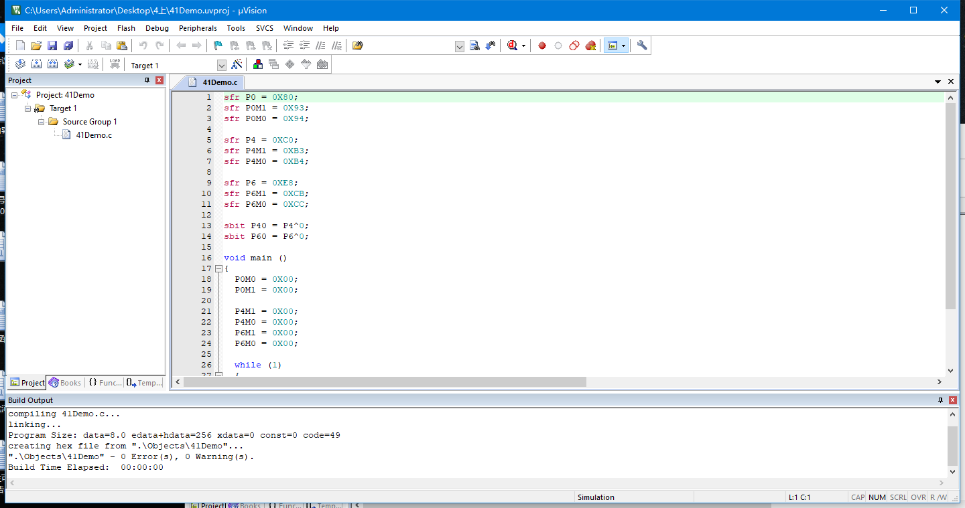Open the Project menu
Viewport: 965px width, 508px height.
tap(95, 28)
